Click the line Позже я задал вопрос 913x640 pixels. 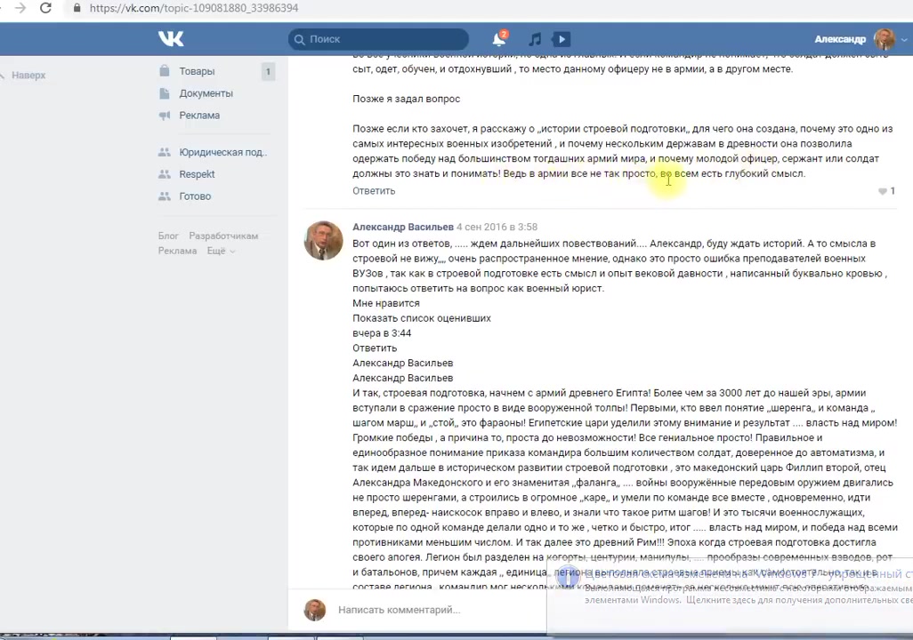[407, 99]
